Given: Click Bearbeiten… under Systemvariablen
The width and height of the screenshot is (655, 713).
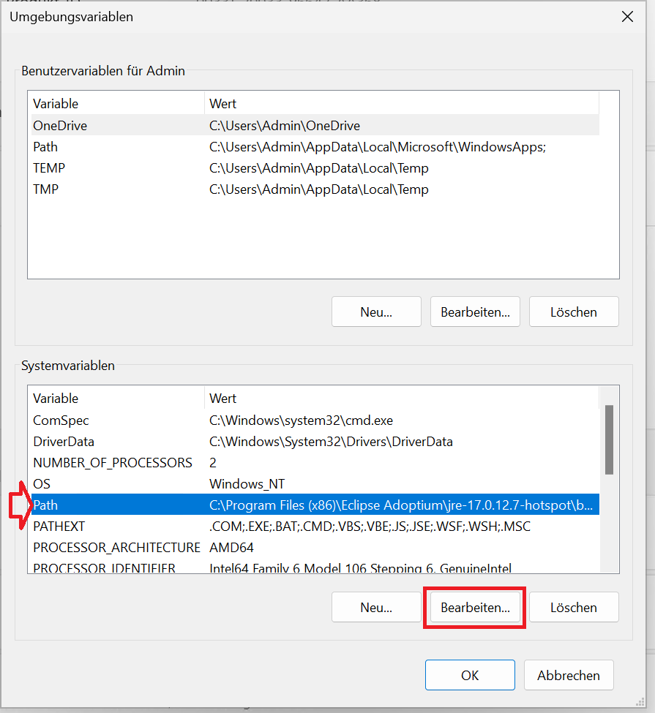Looking at the screenshot, I should 475,607.
